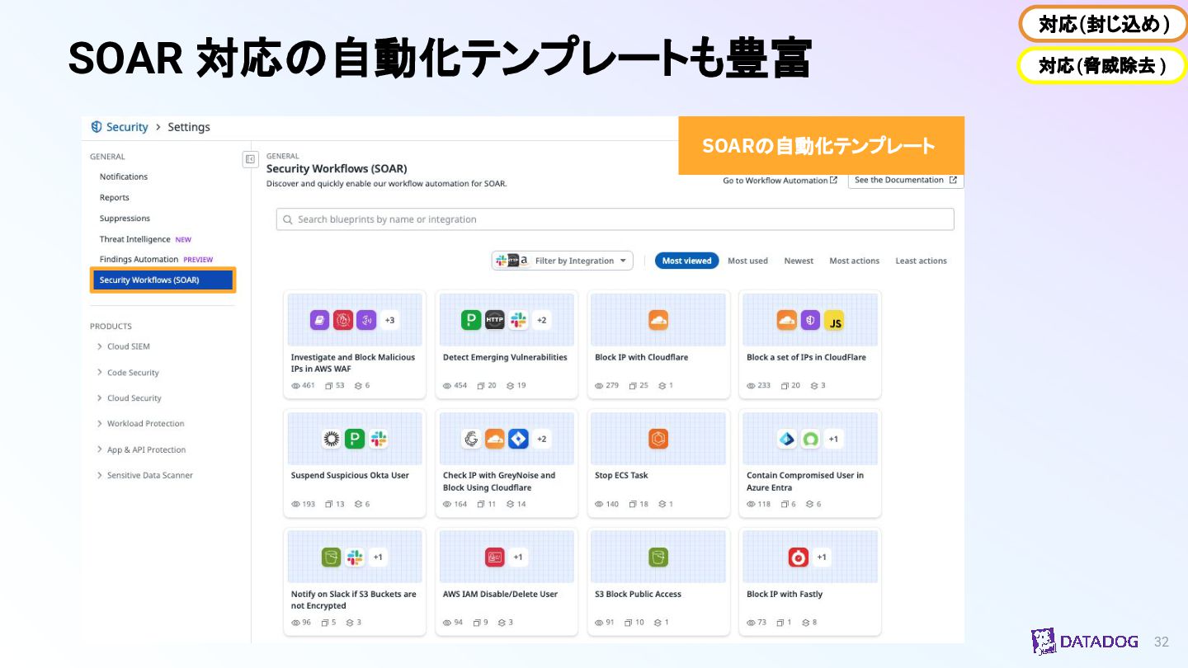Click into the Search blueprints field
The image size is (1188, 668).
point(615,219)
